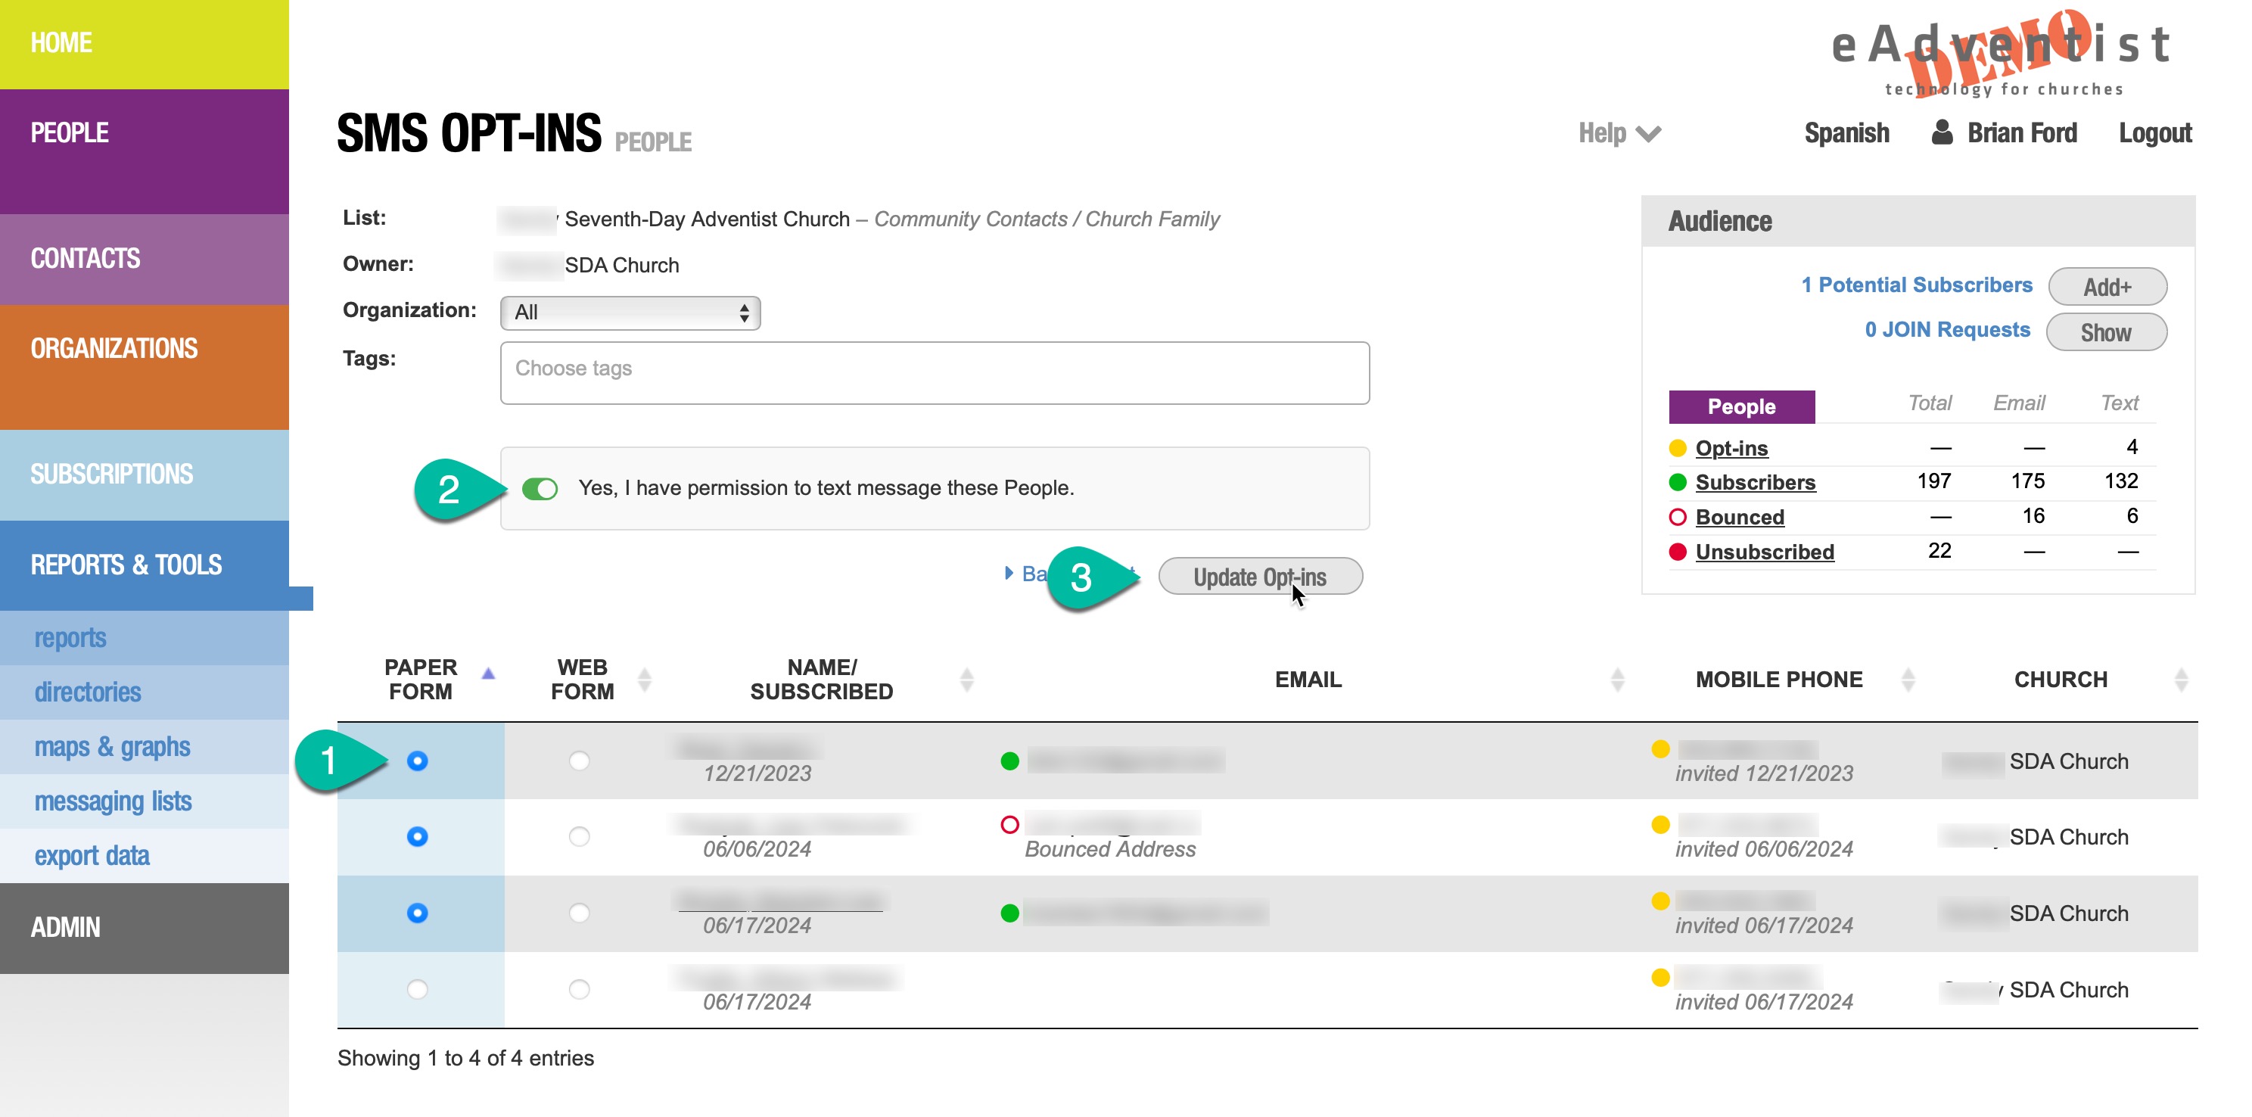Viewport: 2252px width, 1117px height.
Task: Open the Organization dropdown set to All
Action: pos(630,313)
